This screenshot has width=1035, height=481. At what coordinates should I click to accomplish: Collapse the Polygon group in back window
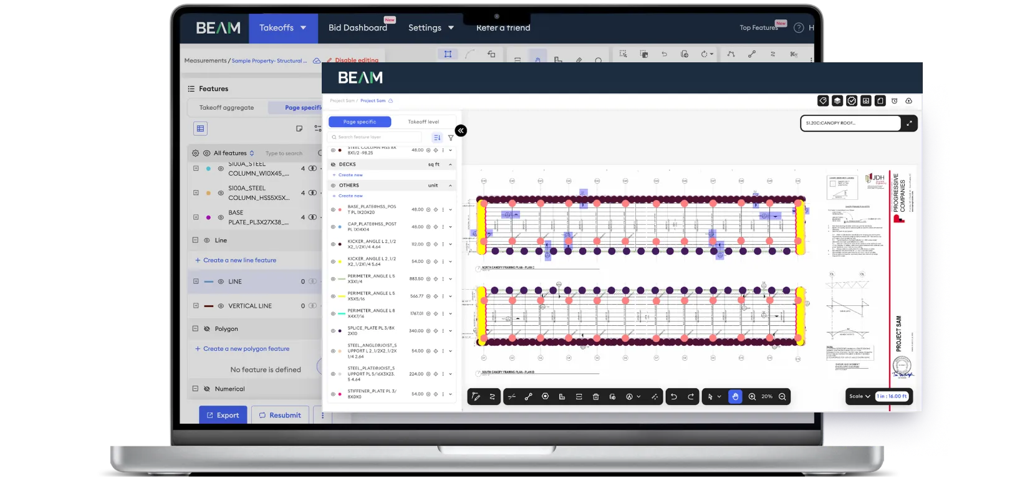[x=195, y=329]
